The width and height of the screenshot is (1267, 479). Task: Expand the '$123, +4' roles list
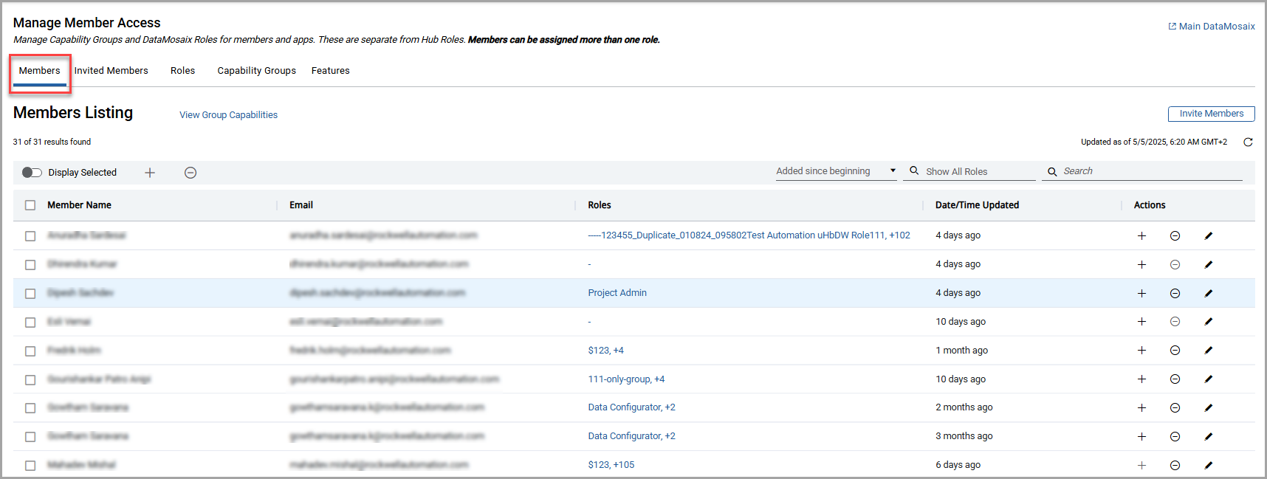click(x=605, y=351)
